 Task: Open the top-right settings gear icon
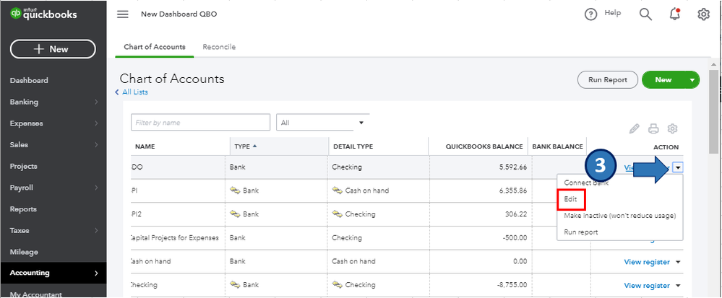point(703,14)
